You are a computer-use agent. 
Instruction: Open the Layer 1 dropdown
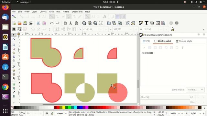(x=62, y=113)
